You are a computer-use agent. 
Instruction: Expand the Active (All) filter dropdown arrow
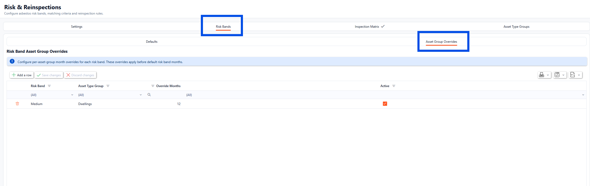click(x=583, y=95)
